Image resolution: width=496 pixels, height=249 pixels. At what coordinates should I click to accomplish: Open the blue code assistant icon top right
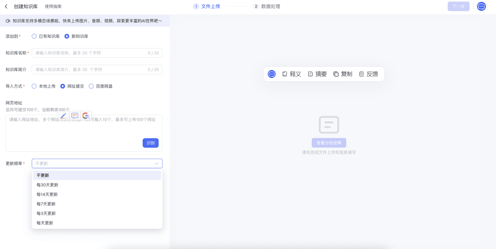pyautogui.click(x=481, y=6)
